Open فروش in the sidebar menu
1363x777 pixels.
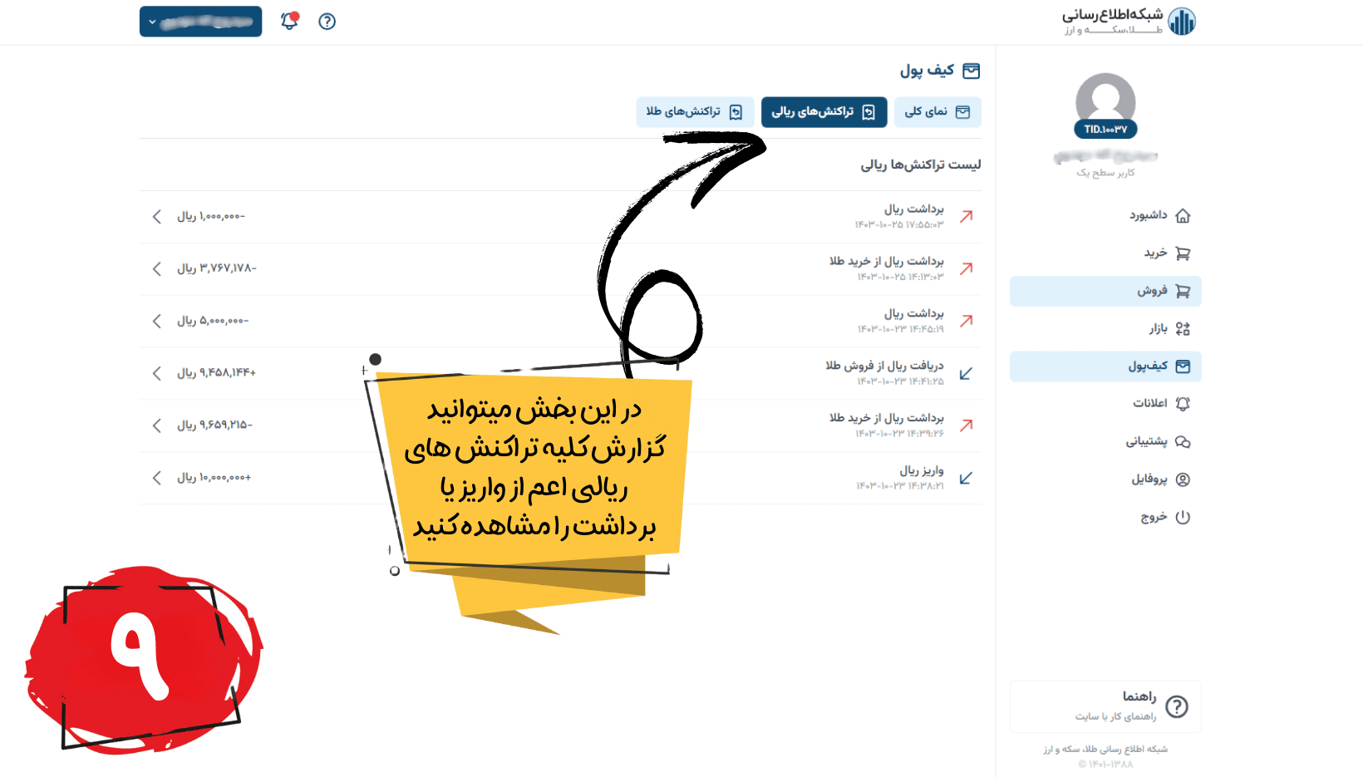1105,292
